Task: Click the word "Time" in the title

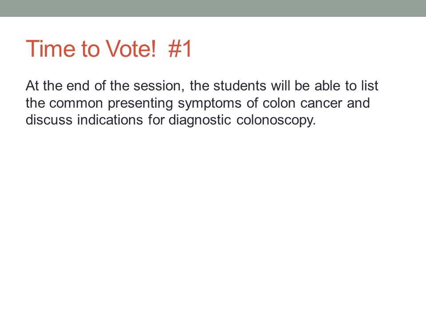Action: coord(51,49)
